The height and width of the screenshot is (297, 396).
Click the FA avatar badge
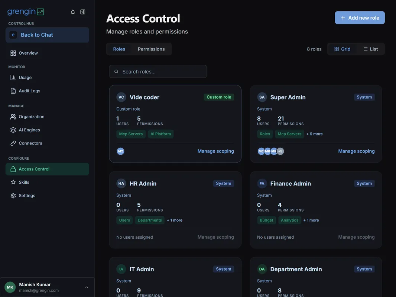(262, 183)
